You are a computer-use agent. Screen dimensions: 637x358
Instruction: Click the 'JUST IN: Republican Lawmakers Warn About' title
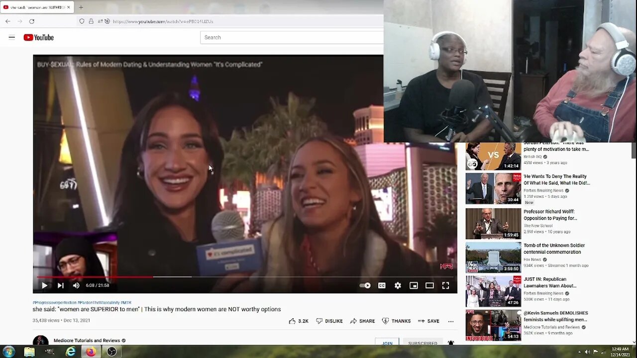pos(550,282)
